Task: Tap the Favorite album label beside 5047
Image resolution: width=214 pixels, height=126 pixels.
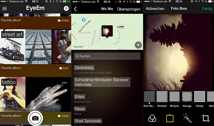Action: click(11, 68)
